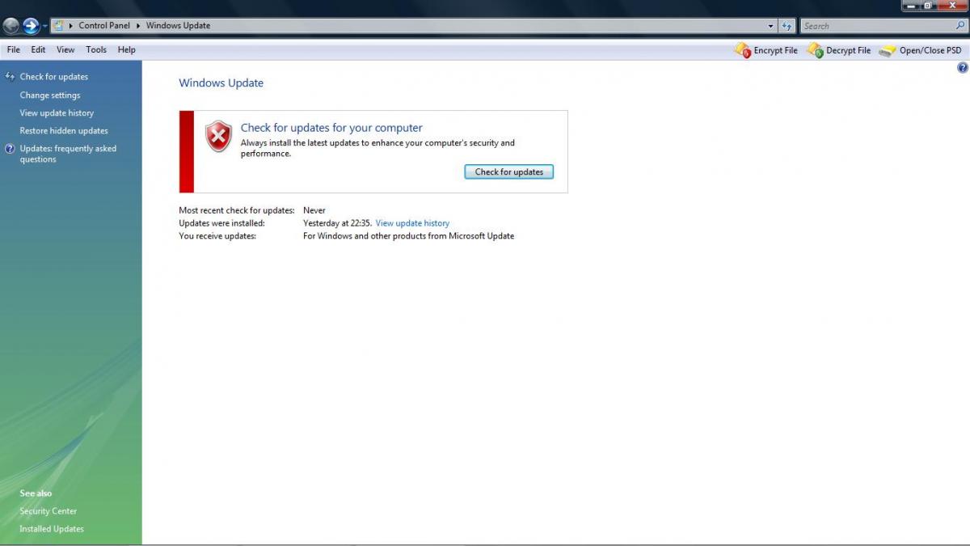Open View update history in the left sidebar
Image resolution: width=970 pixels, height=546 pixels.
click(57, 113)
